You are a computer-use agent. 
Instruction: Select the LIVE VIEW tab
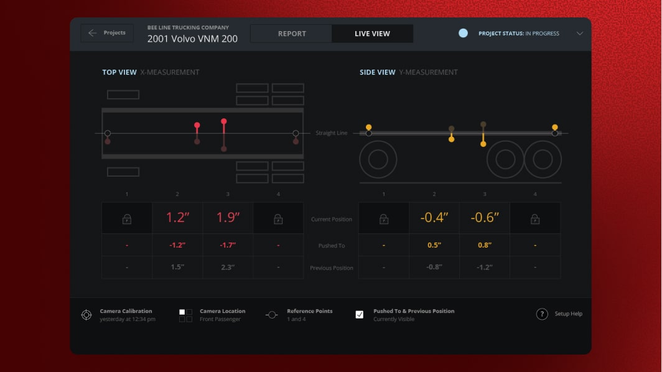click(x=372, y=34)
